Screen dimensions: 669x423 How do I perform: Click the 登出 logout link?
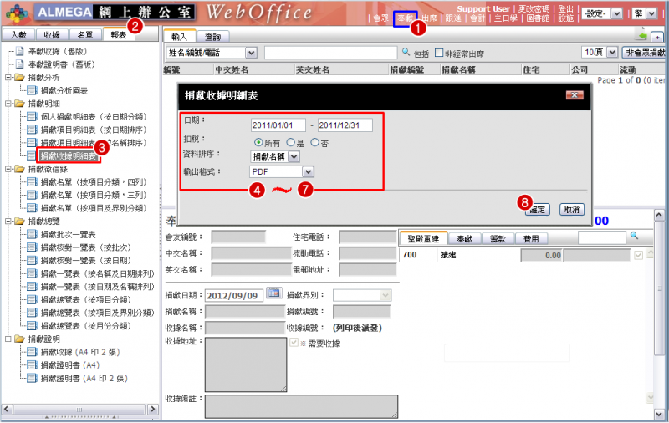click(566, 9)
